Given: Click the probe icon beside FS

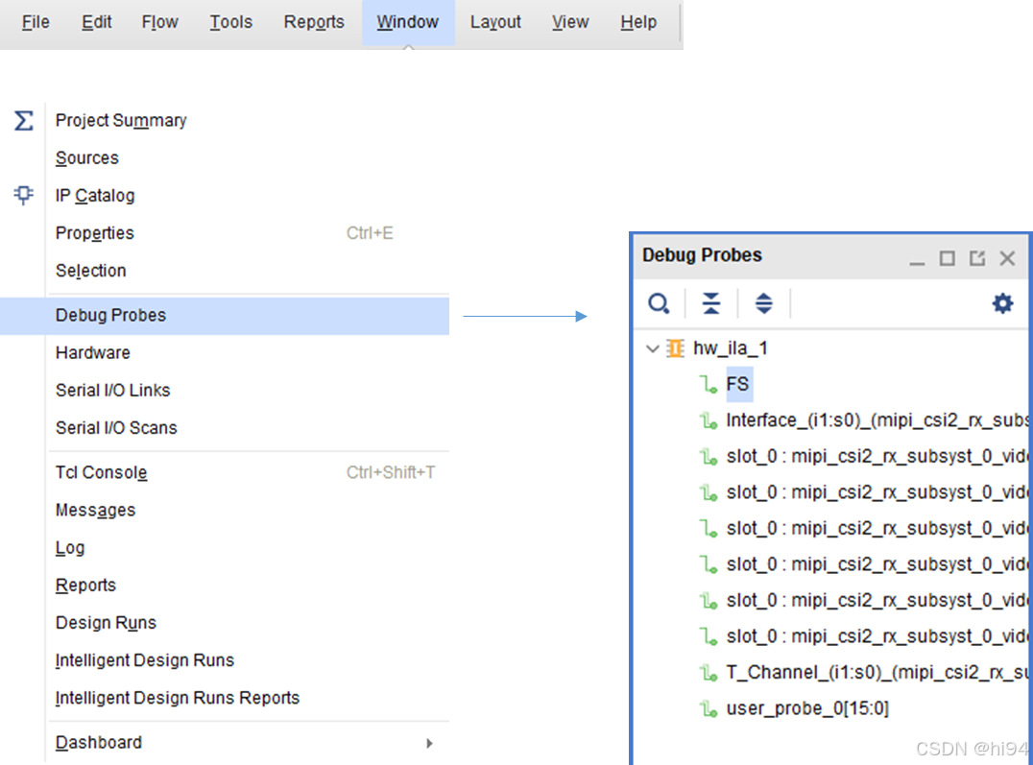Looking at the screenshot, I should click(x=709, y=385).
